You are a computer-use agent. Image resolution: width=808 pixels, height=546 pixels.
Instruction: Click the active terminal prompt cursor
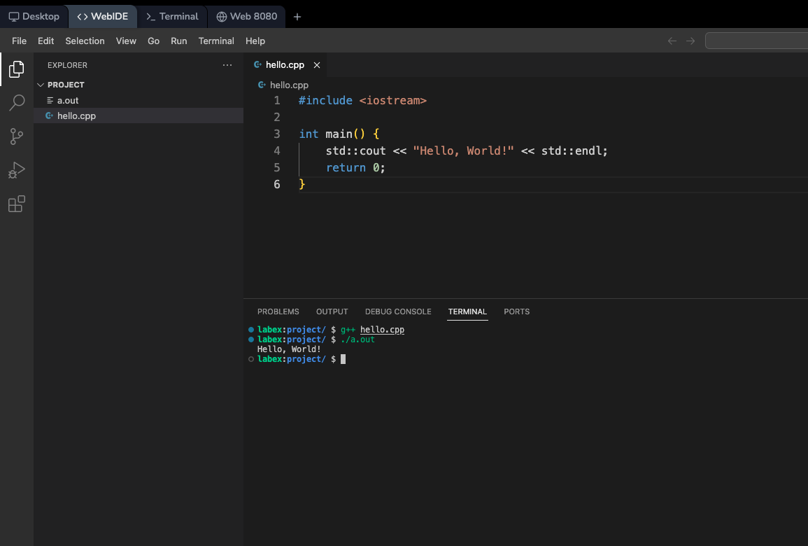point(343,359)
